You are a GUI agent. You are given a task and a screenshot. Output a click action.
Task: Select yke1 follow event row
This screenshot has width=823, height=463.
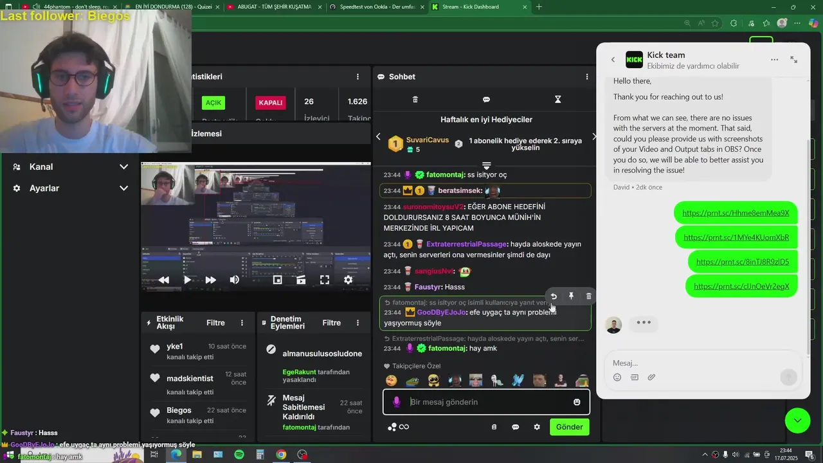click(198, 351)
